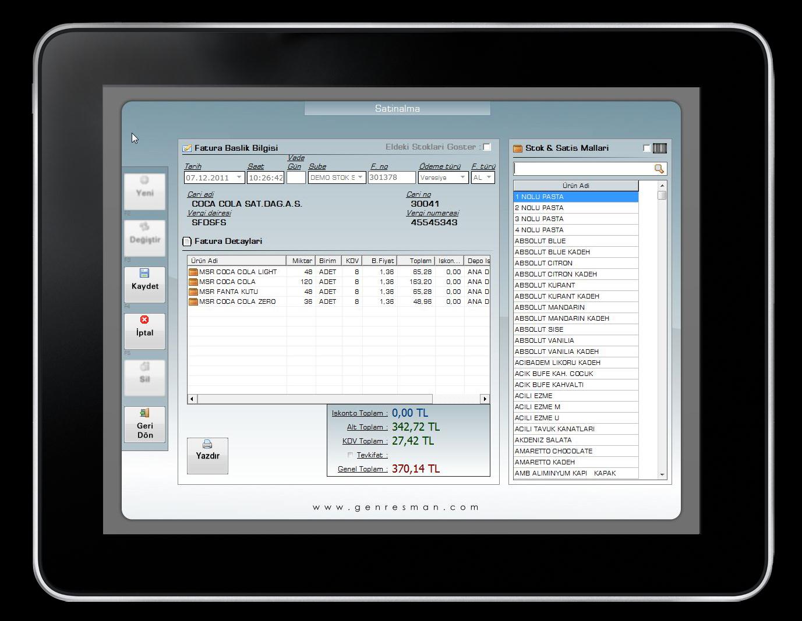The image size is (802, 621).
Task: Click the search magnifier icon in stock panel
Action: click(659, 169)
